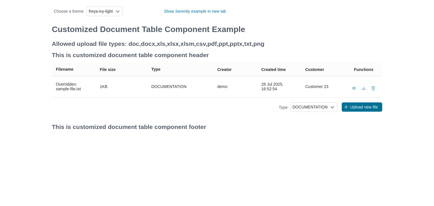Click the chevron inside the Type selector

click(333, 107)
